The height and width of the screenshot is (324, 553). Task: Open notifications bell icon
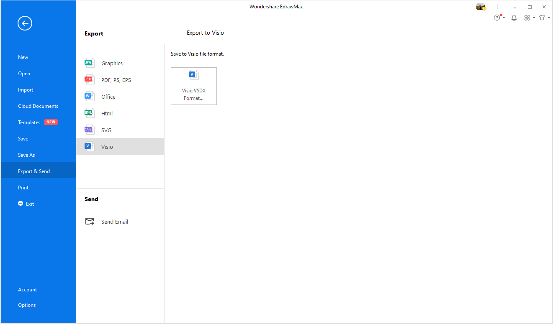pos(514,18)
